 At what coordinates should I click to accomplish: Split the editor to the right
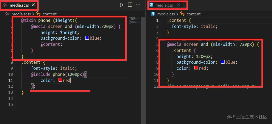(130, 5)
